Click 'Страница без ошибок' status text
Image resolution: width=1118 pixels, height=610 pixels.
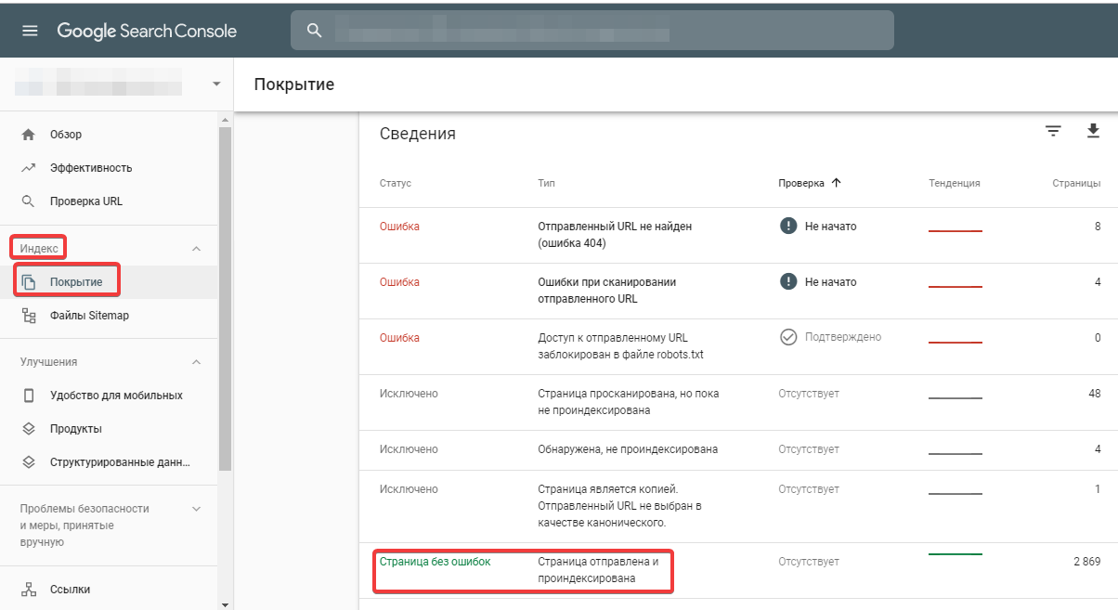click(435, 562)
